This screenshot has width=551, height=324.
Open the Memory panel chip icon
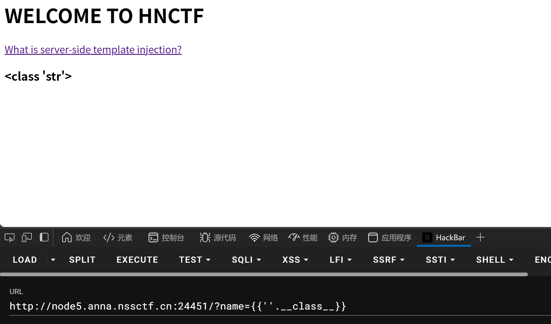[333, 237]
